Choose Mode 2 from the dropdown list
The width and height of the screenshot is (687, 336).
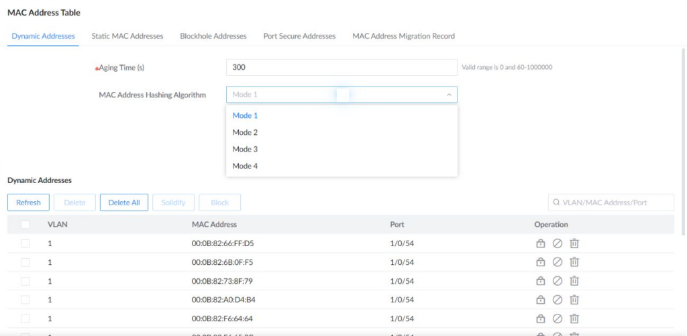point(341,132)
